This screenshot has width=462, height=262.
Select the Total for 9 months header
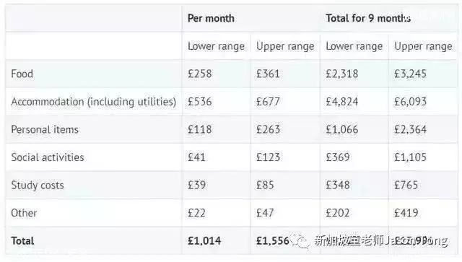point(368,18)
